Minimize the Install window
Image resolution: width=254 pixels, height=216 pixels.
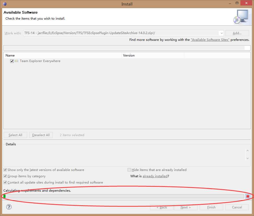[230, 3]
